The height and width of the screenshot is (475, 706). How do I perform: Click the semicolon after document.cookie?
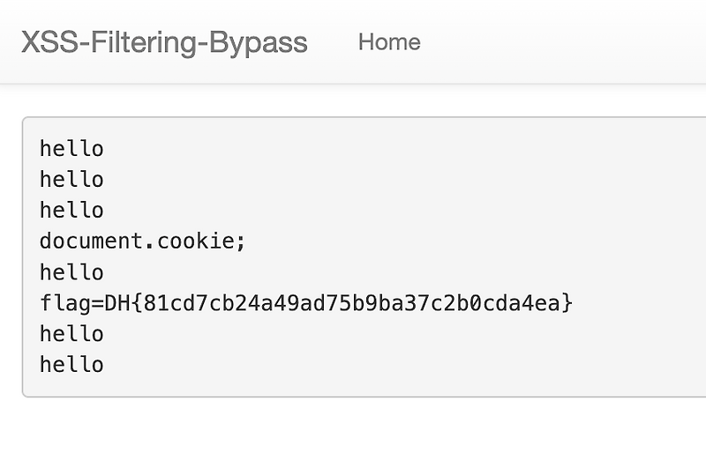click(x=240, y=243)
